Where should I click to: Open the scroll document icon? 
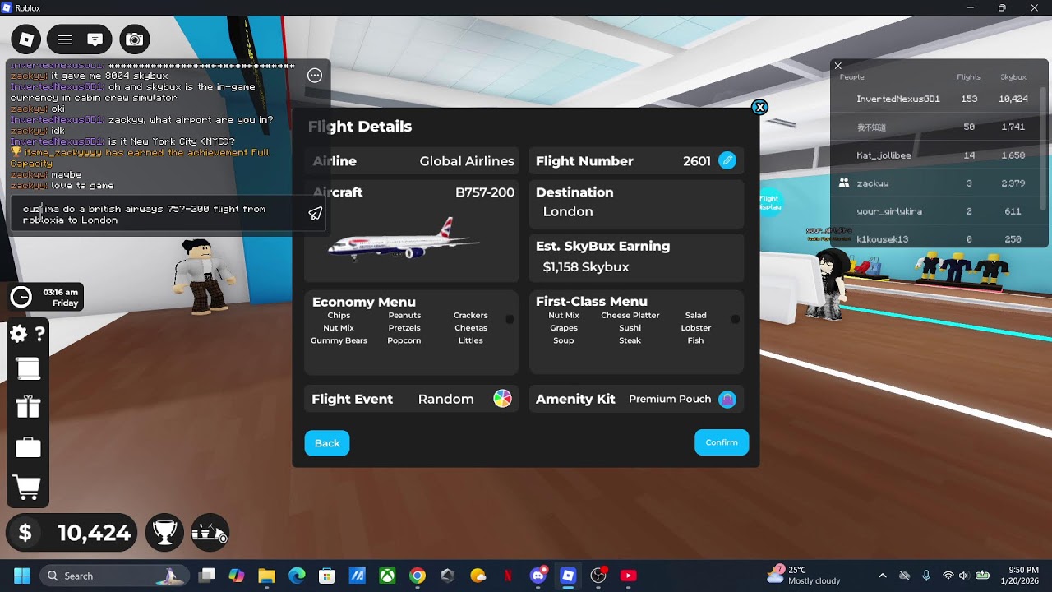coord(28,369)
